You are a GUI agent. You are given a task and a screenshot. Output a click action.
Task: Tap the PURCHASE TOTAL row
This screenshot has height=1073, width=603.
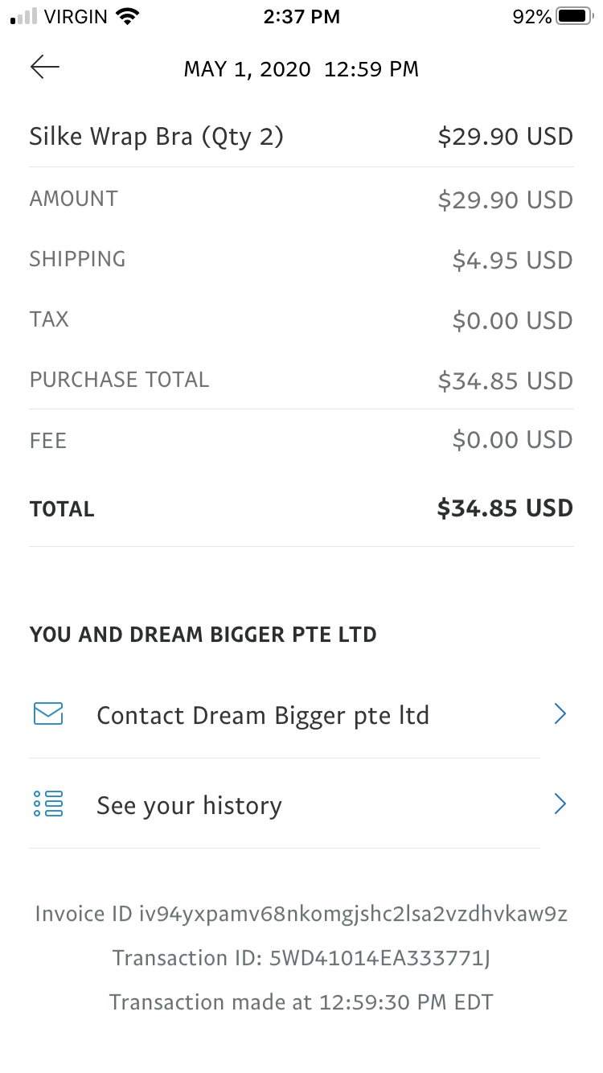tap(301, 380)
